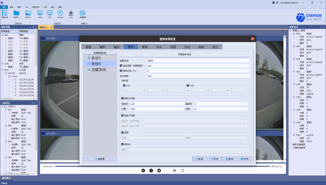Open the 硬件资源 panel options arrow

pos(30,27)
